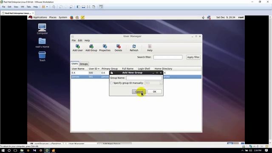Click the Apply filter button
Image resolution: width=272 pixels, height=153 pixels.
[x=193, y=57]
